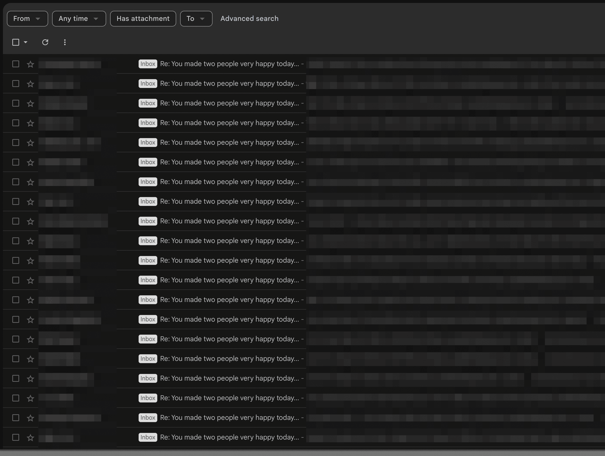
Task: Expand select-all dropdown arrow beside checkbox
Action: [26, 42]
